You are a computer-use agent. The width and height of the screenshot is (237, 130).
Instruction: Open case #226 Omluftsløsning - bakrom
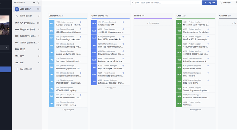(x=68, y=38)
